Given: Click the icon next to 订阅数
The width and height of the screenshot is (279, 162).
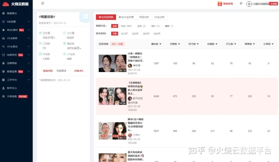Looking at the screenshot, I should click(41, 43).
